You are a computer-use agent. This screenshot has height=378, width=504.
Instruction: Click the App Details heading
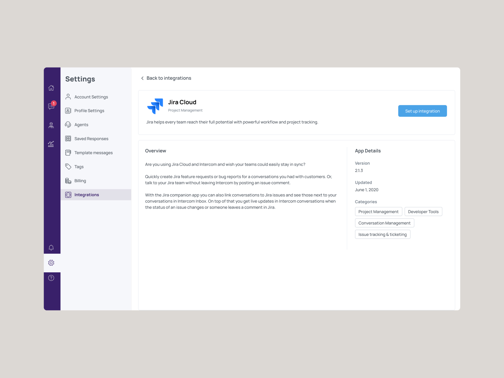point(368,151)
